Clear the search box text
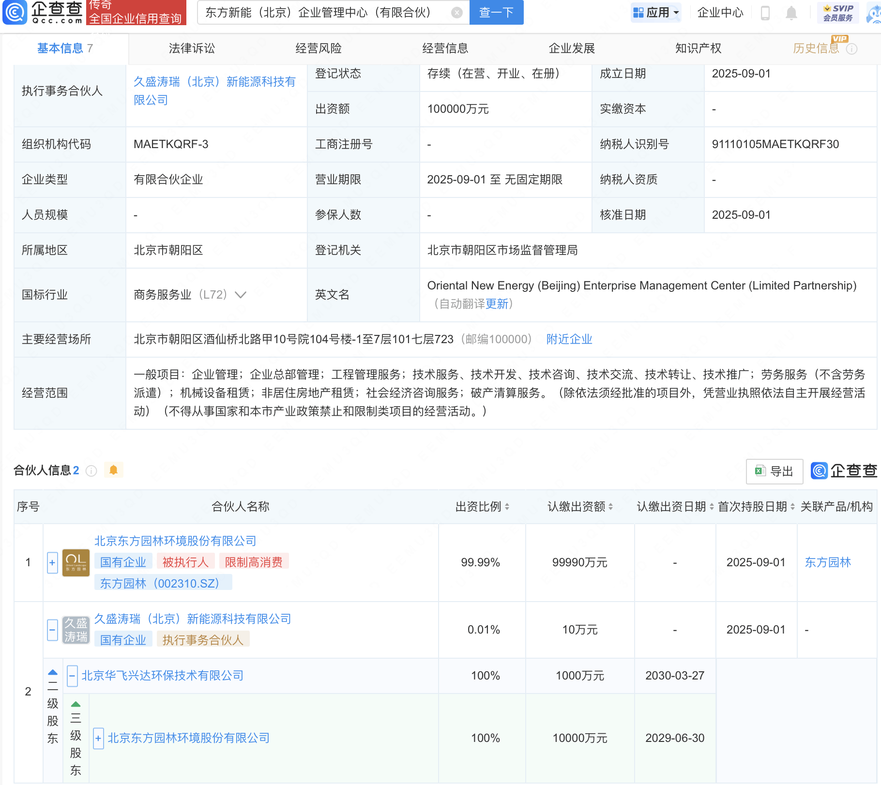 (x=456, y=13)
